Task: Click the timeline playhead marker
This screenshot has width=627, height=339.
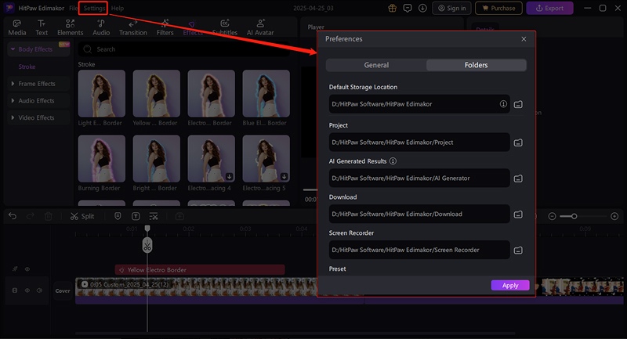Action: pyautogui.click(x=147, y=229)
